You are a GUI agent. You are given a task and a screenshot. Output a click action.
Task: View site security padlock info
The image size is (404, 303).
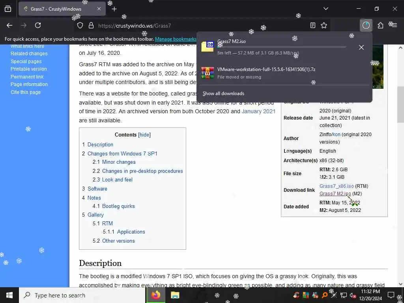[x=91, y=26]
